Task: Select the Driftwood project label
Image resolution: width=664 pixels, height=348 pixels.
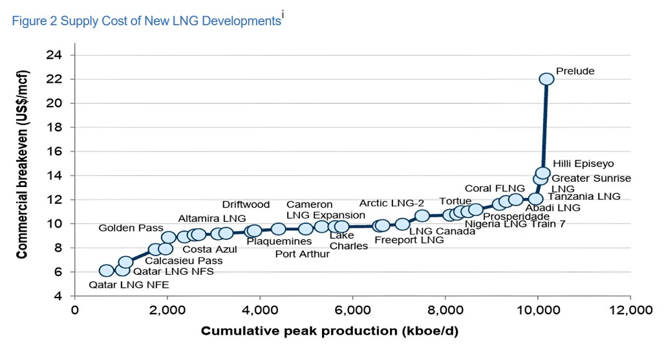Action: (x=246, y=204)
